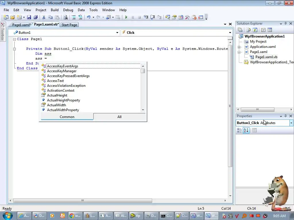Switch Properties to categorized view

point(239,130)
